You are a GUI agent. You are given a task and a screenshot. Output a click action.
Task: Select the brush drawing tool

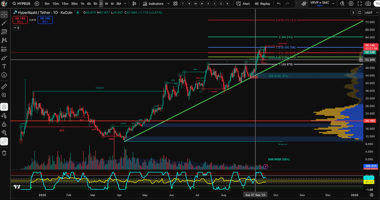(4, 58)
